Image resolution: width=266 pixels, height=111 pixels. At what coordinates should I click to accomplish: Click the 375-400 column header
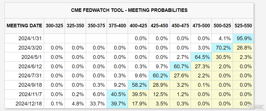(117, 26)
